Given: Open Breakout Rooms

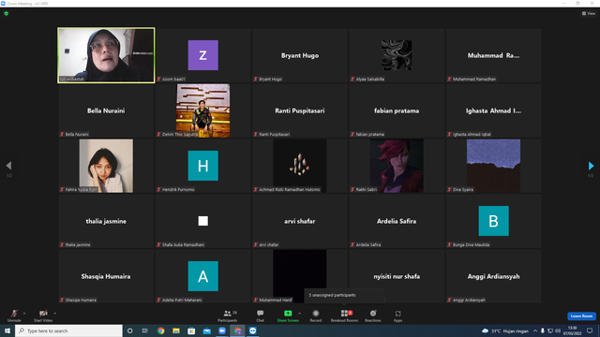Looking at the screenshot, I should pyautogui.click(x=344, y=315).
